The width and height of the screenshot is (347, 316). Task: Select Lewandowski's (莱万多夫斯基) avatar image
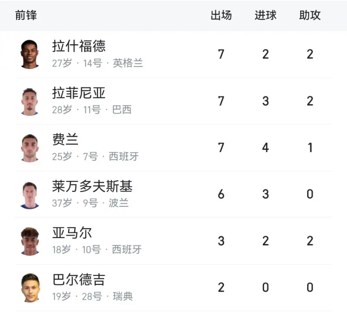coord(30,194)
